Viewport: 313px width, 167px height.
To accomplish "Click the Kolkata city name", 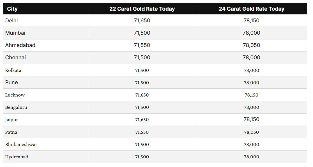I will [13, 70].
